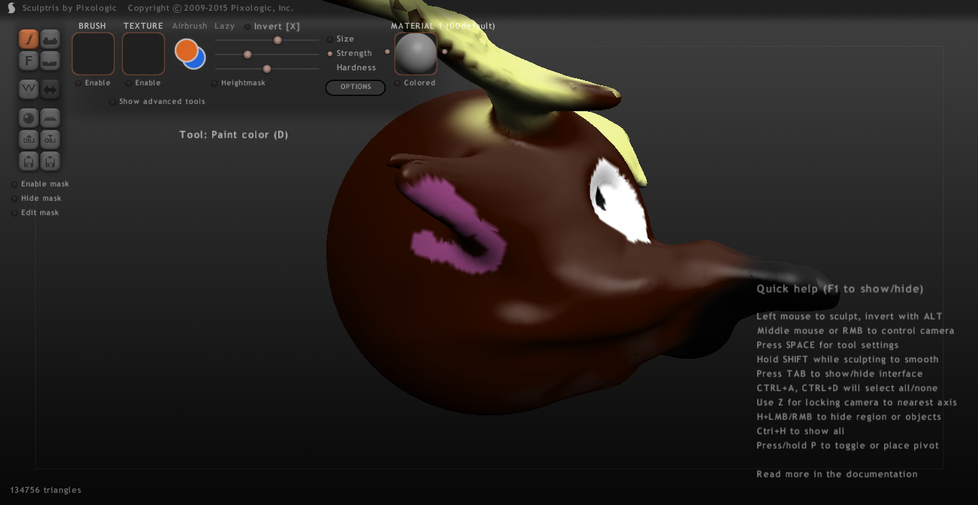
Task: Open the material sphere preview
Action: tap(416, 54)
